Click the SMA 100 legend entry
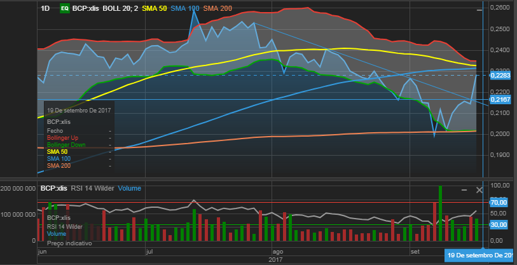The image size is (517, 265). click(x=59, y=158)
